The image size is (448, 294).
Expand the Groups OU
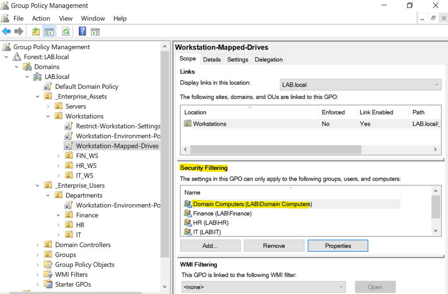coord(37,254)
